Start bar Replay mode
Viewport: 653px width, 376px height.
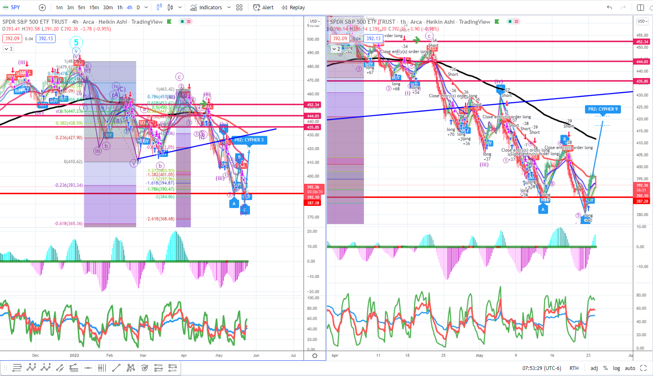(293, 7)
